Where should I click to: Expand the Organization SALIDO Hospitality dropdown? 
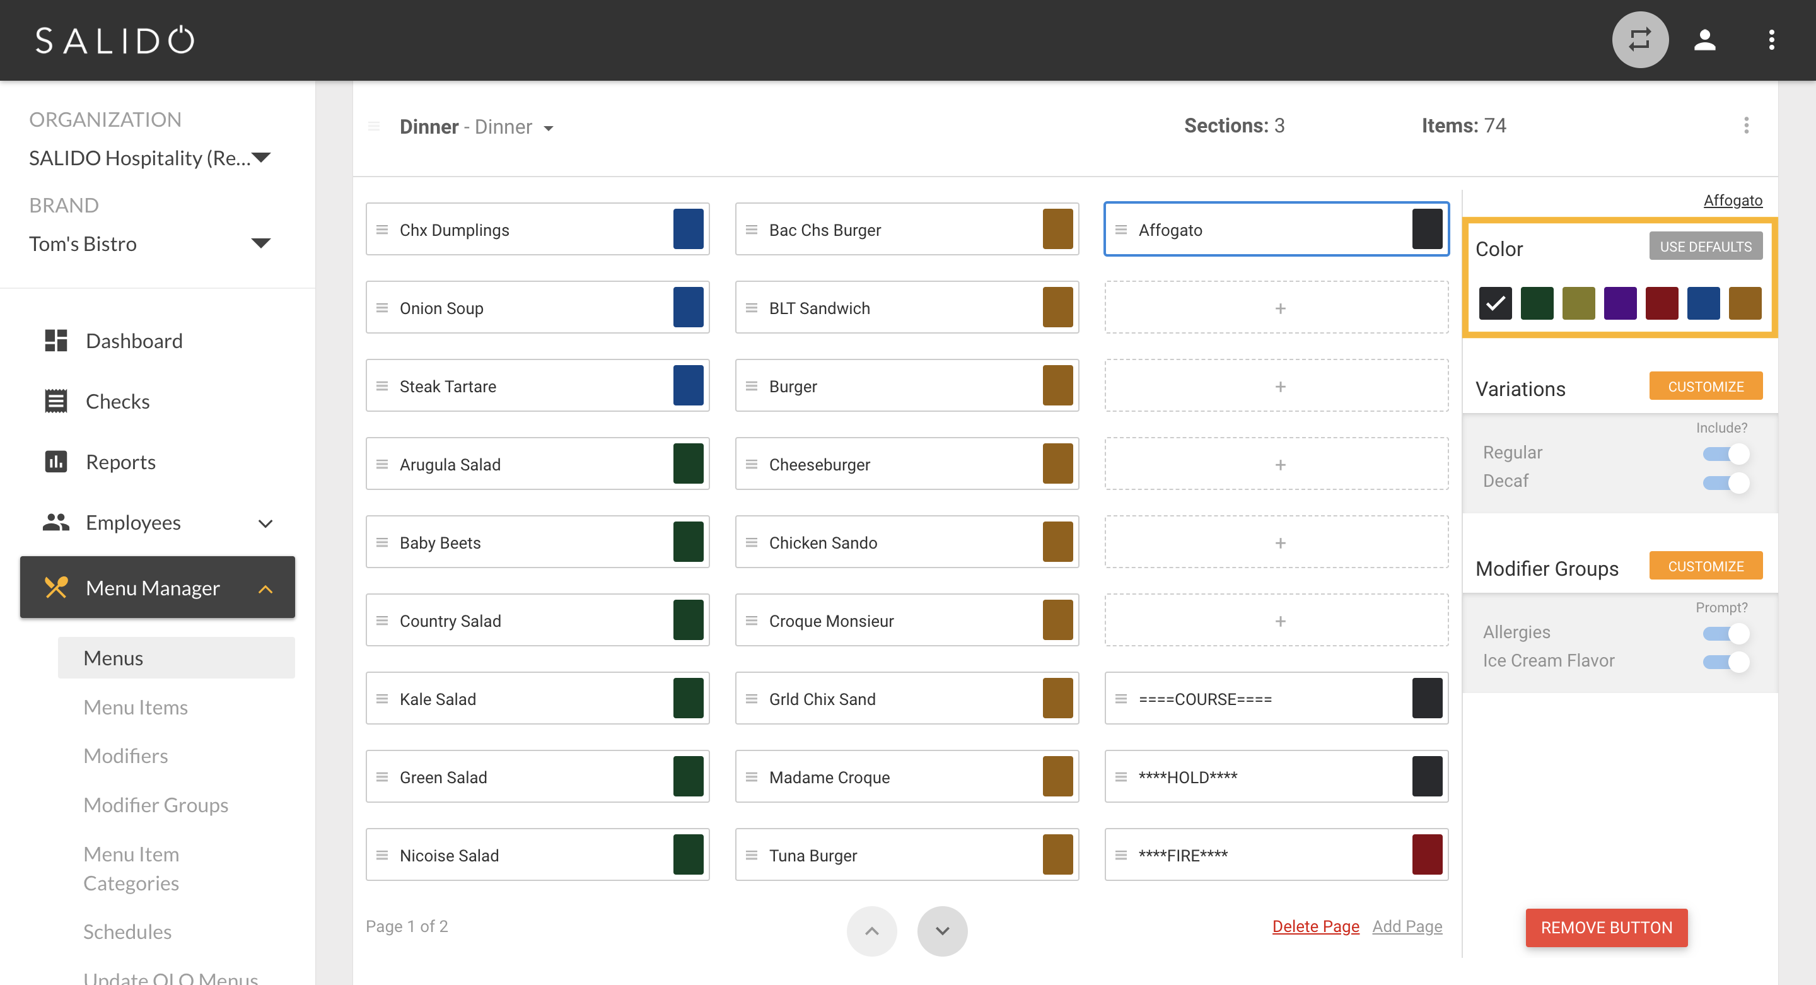pos(149,158)
